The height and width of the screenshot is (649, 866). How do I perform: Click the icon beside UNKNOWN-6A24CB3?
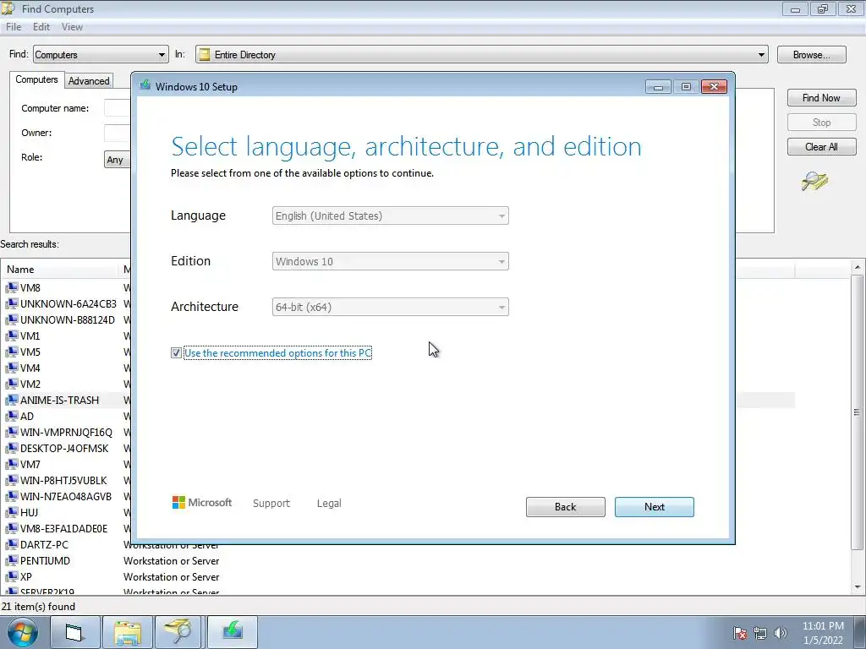[x=12, y=303]
